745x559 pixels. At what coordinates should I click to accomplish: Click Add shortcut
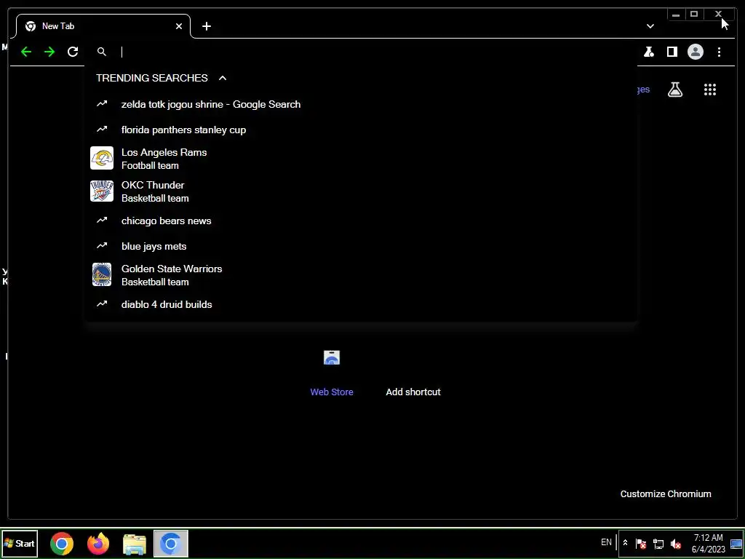point(413,392)
